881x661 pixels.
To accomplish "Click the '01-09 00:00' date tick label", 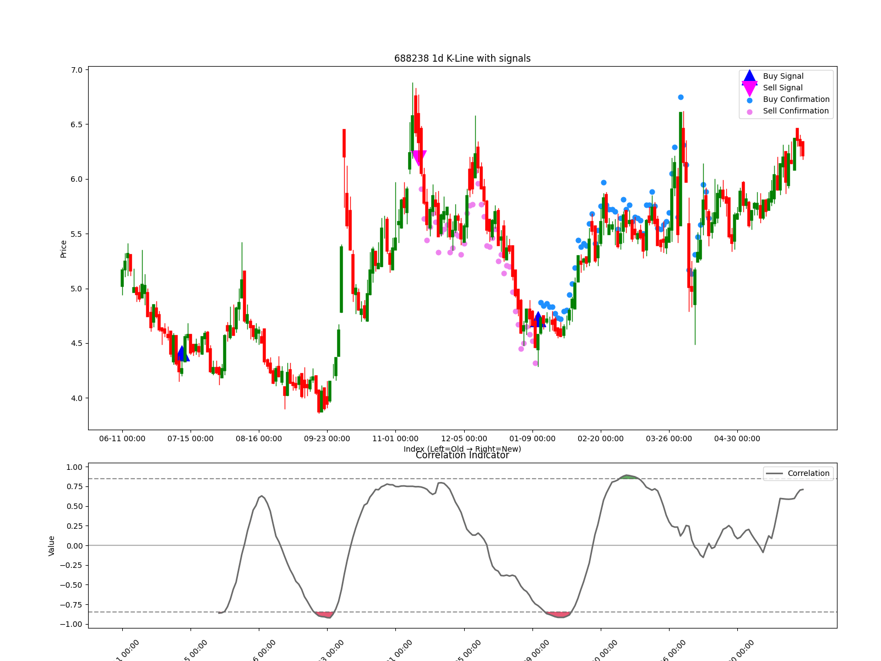I will pos(532,439).
